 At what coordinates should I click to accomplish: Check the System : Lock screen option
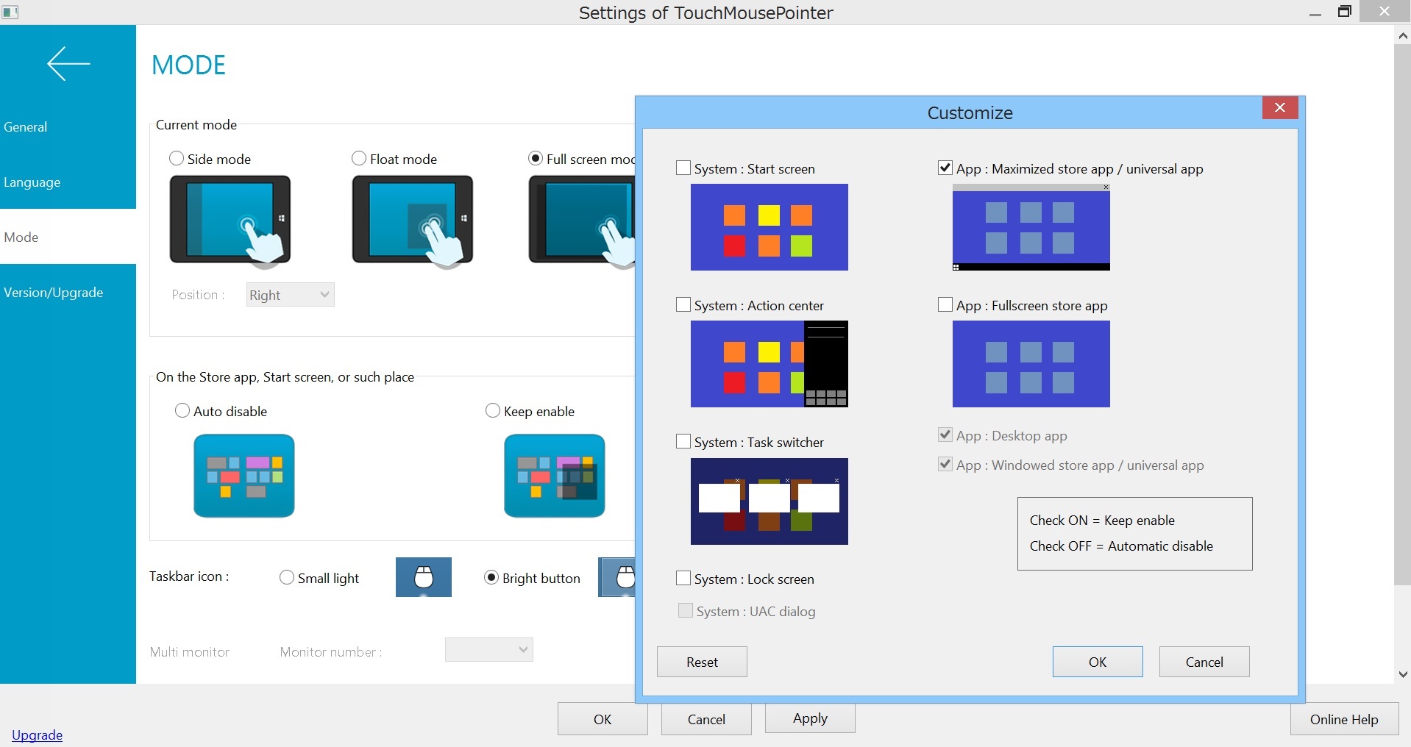tap(683, 579)
